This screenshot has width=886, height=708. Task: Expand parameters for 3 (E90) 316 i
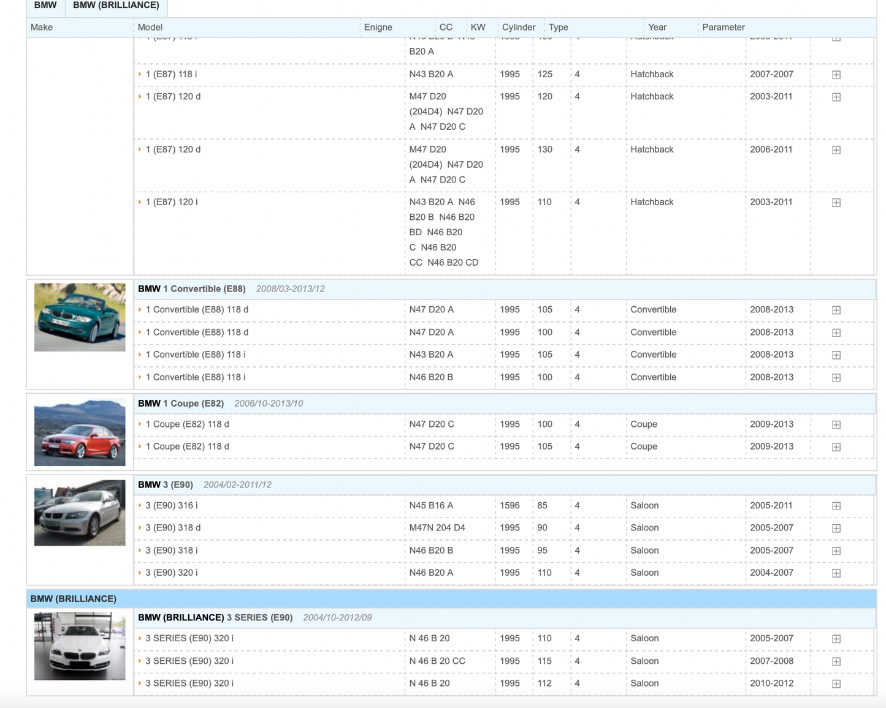tap(836, 506)
